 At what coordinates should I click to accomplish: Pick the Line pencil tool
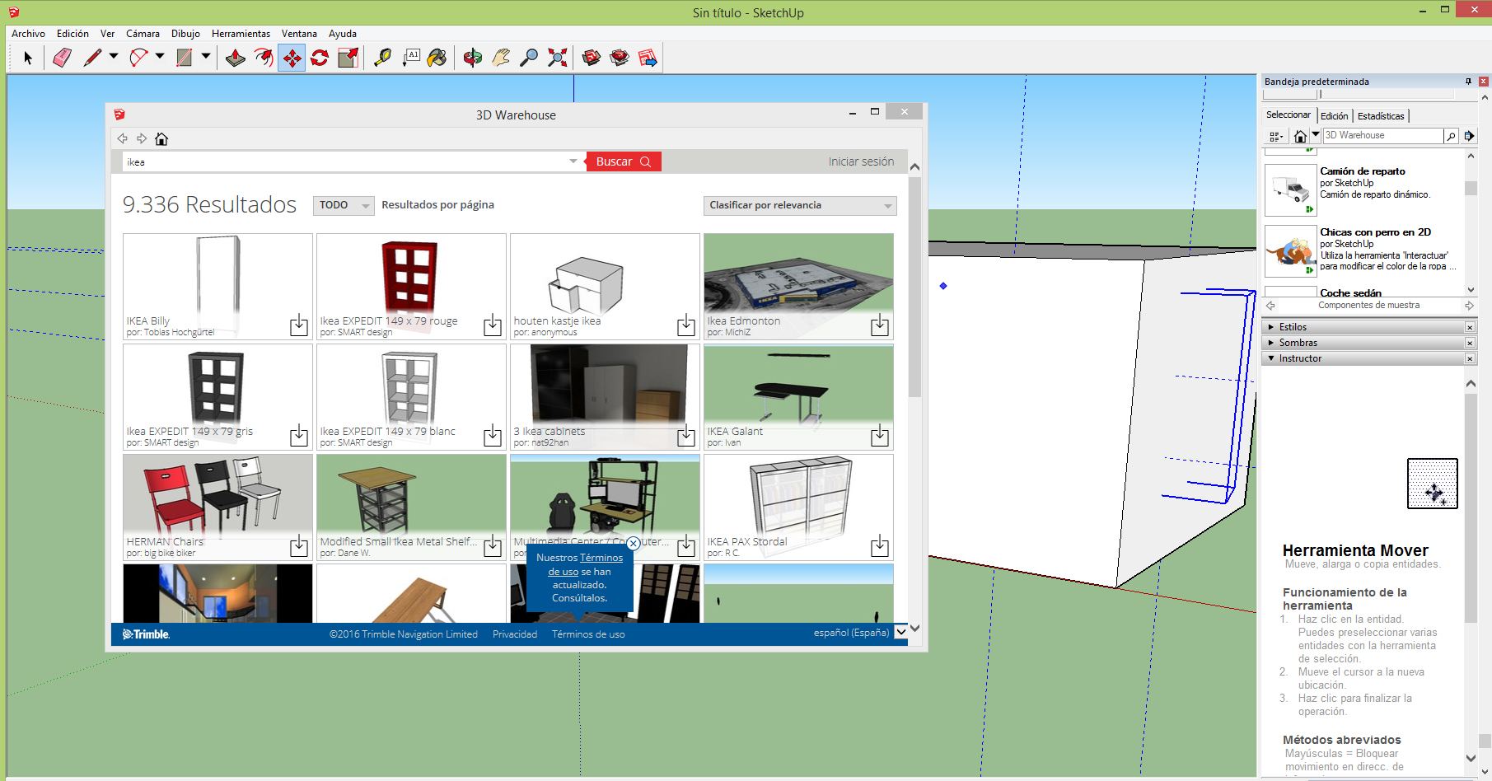tap(92, 58)
